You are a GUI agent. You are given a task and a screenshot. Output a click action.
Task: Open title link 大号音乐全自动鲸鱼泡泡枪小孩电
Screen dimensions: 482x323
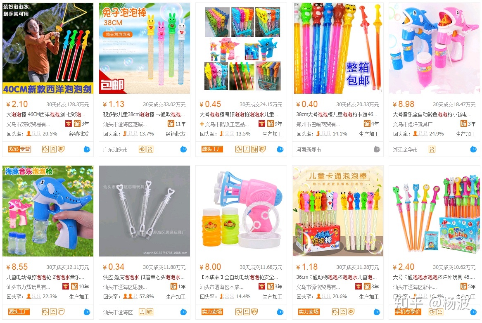click(x=432, y=115)
